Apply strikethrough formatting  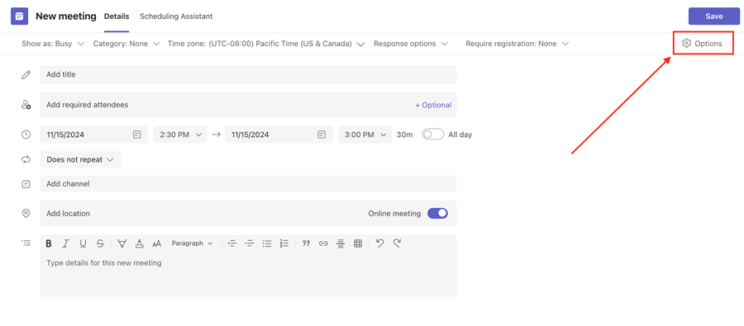(x=100, y=243)
